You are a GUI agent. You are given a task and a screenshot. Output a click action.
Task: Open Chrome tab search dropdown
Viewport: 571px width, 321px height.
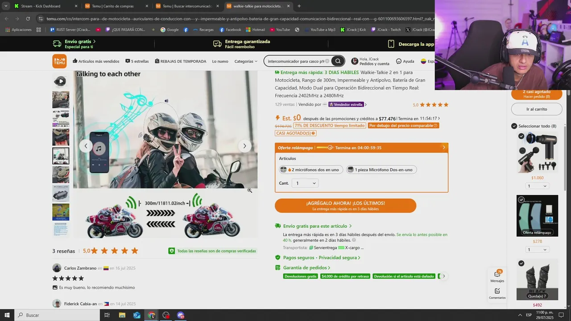pyautogui.click(x=5, y=6)
